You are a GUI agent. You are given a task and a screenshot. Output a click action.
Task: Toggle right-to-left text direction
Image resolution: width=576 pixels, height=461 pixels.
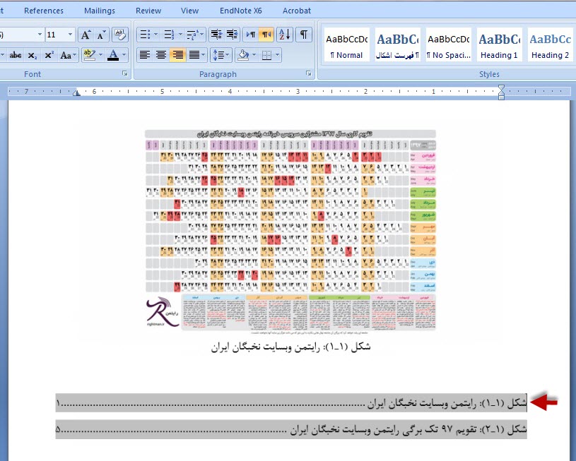pyautogui.click(x=266, y=35)
